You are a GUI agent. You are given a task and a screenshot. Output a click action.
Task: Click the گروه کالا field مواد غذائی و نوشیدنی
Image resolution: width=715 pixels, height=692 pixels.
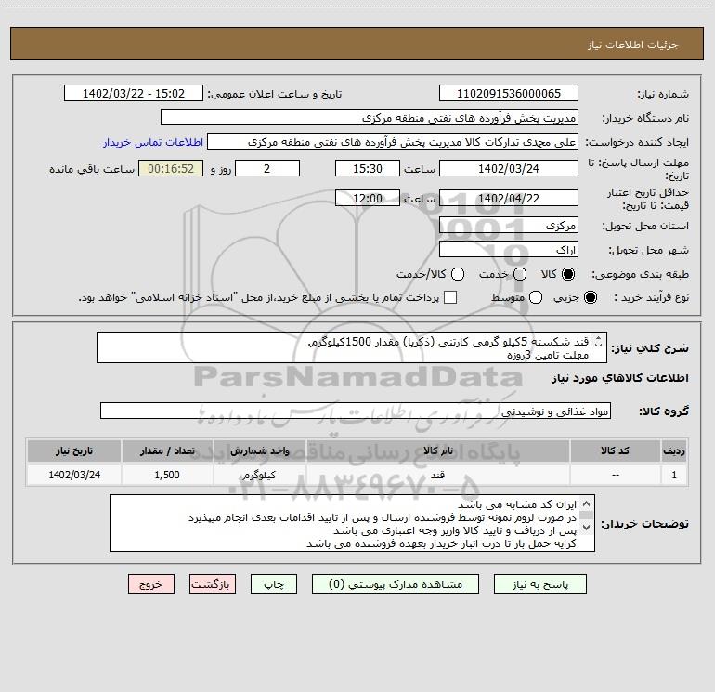point(356,411)
